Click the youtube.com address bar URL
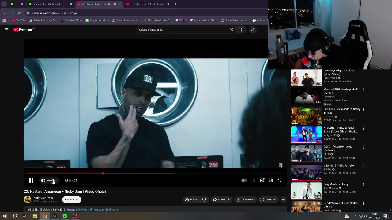The height and width of the screenshot is (220, 392). click(55, 13)
